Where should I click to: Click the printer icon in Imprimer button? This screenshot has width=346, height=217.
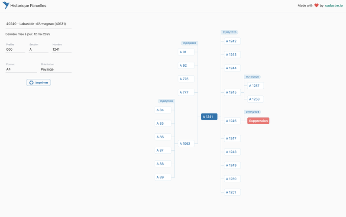pyautogui.click(x=31, y=83)
